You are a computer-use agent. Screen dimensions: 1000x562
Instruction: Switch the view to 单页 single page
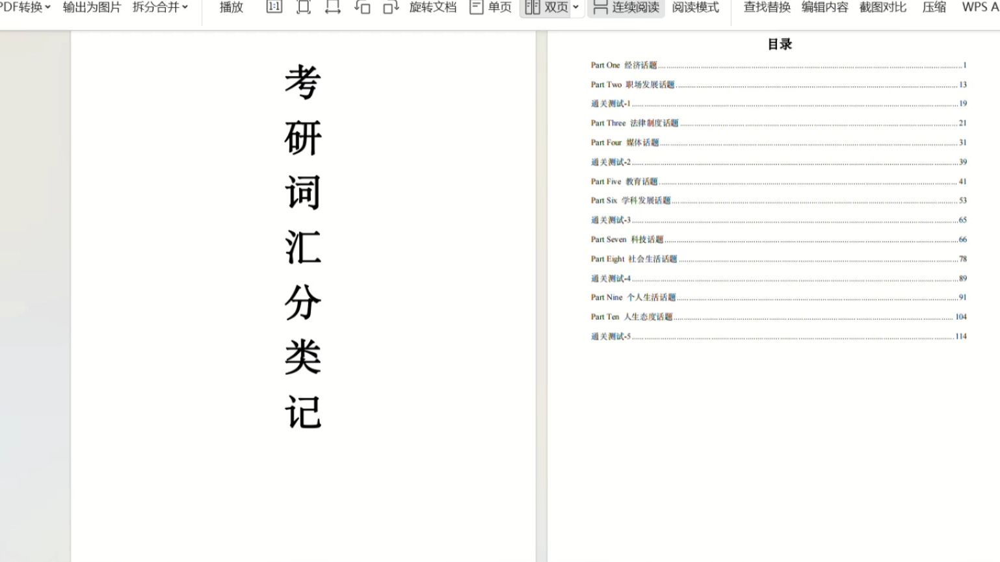point(497,7)
